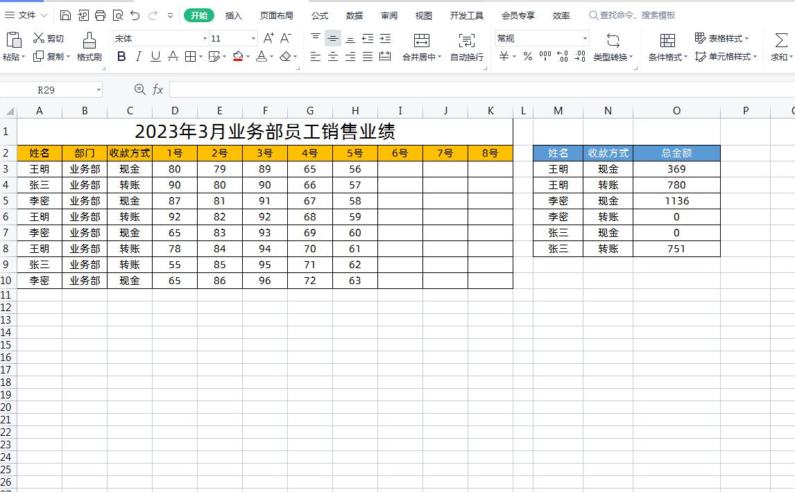
Task: Click the fill color red swatch button
Action: point(238,56)
